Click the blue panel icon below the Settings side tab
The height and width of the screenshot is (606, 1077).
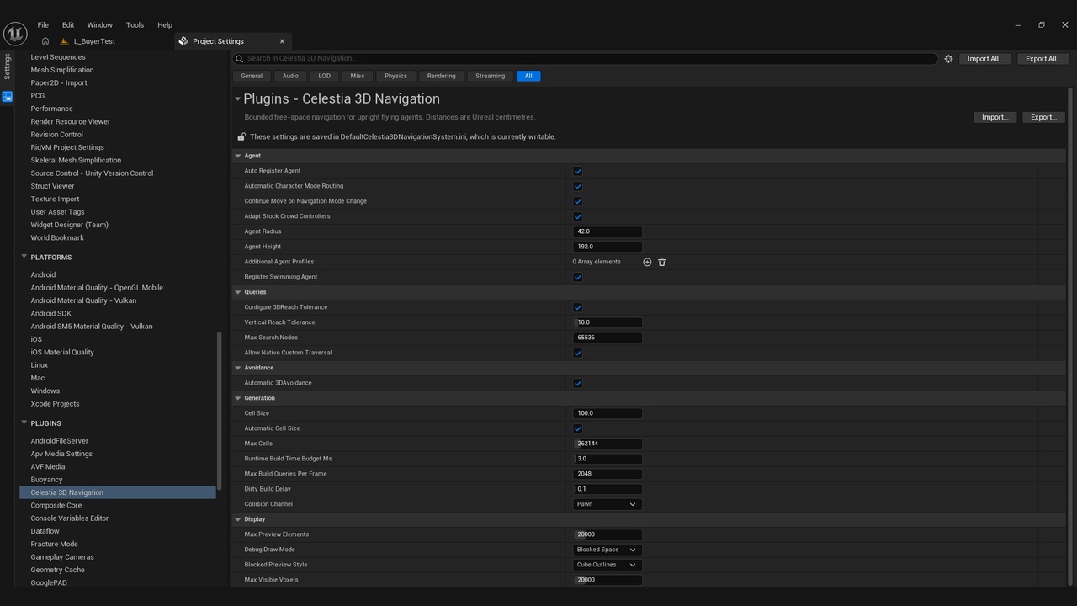click(8, 97)
